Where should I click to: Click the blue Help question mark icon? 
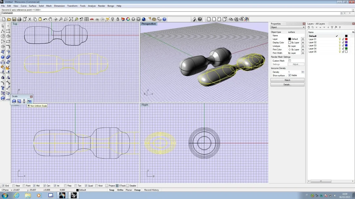point(164,19)
